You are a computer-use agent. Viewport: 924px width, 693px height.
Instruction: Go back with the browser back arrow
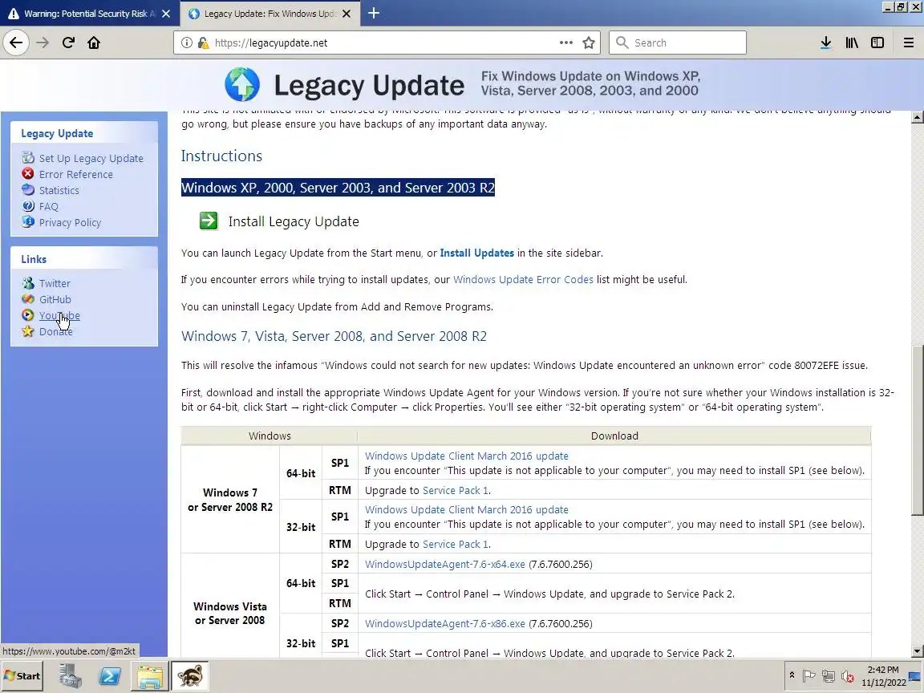(16, 43)
